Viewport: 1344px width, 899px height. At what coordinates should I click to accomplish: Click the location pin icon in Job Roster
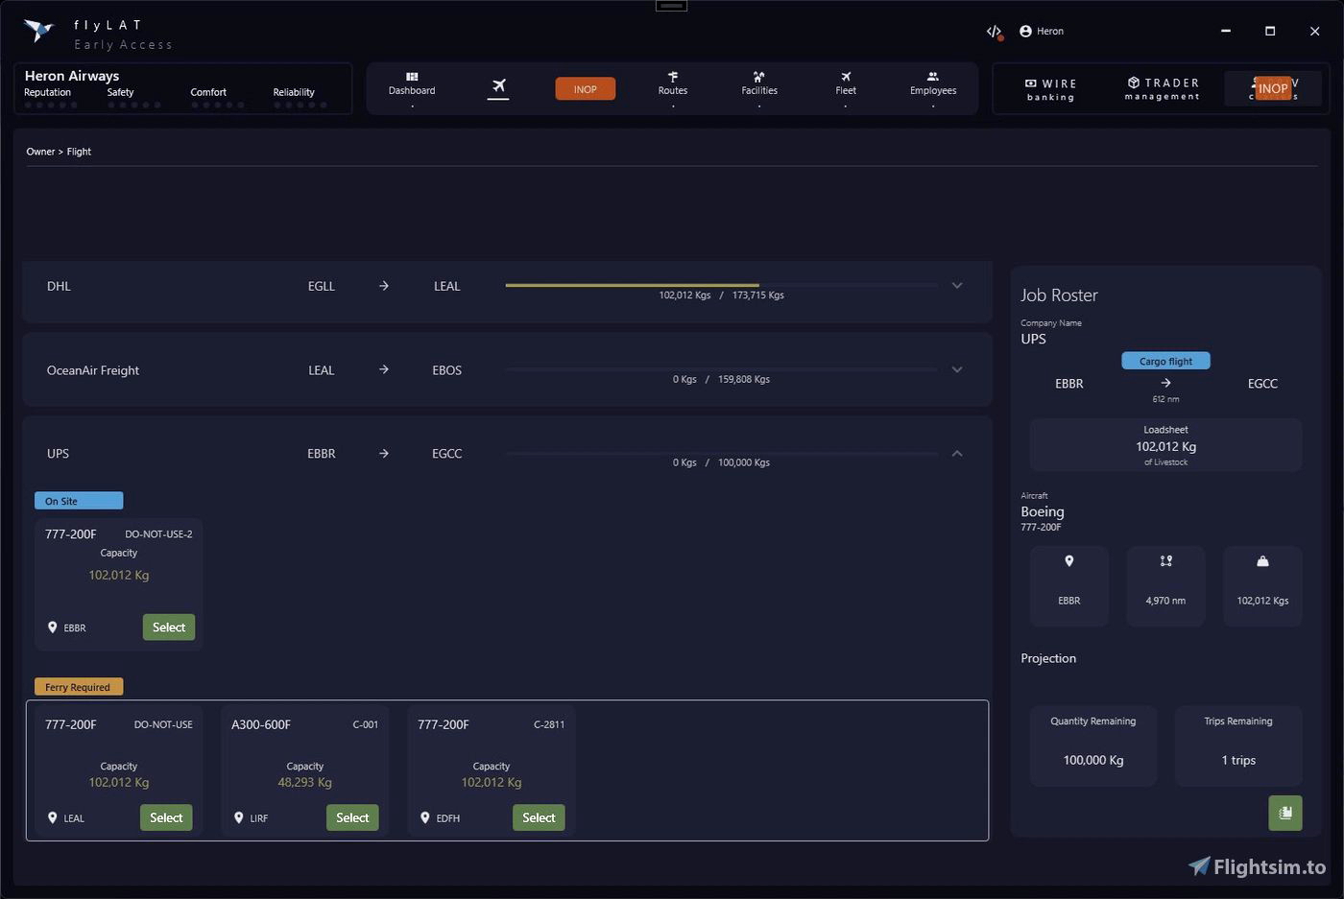[1069, 561]
